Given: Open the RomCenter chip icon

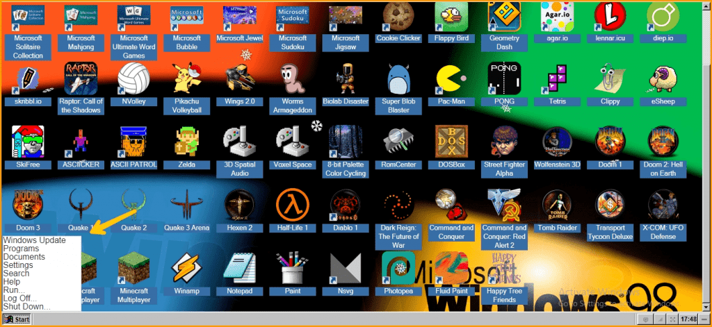Looking at the screenshot, I should [x=398, y=142].
